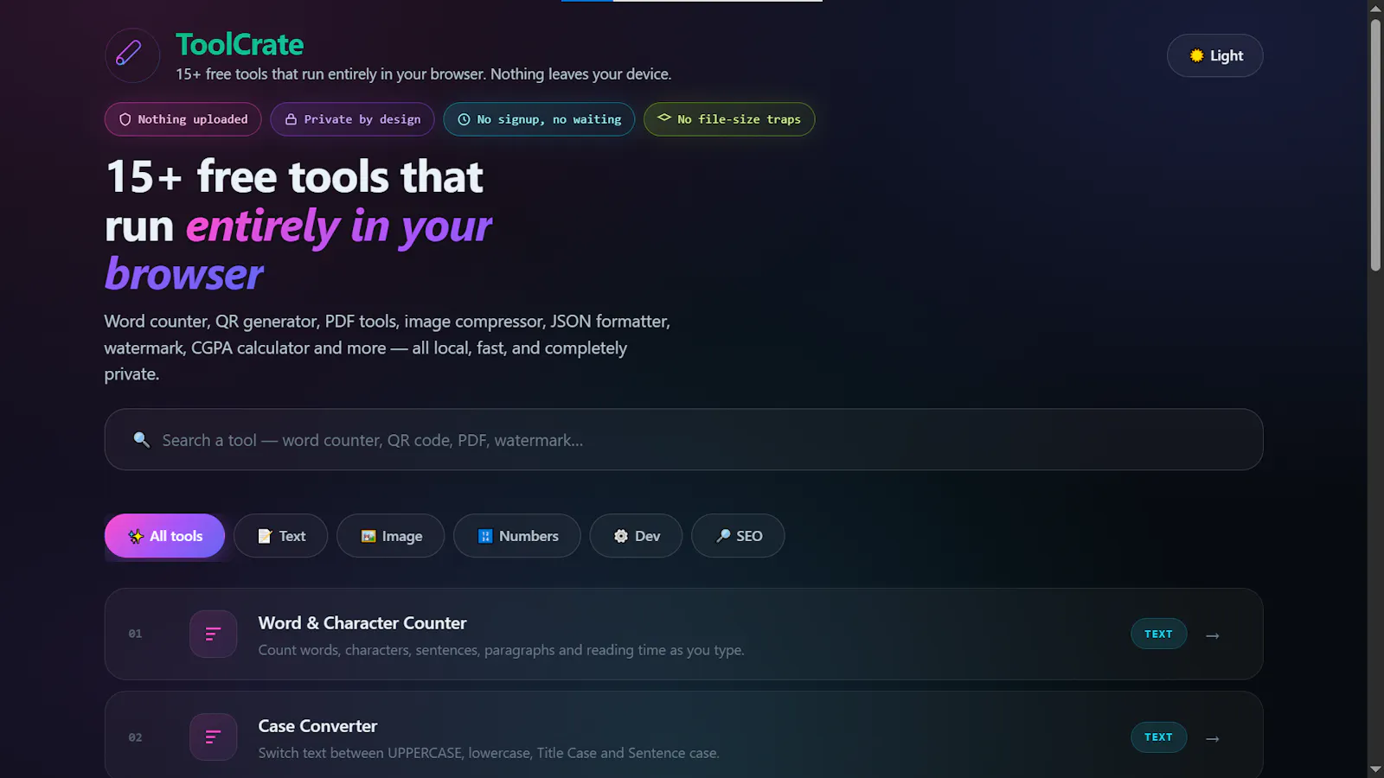Click the scrollbar up arrow
Screen dimensions: 1384x778
[x=1375, y=9]
